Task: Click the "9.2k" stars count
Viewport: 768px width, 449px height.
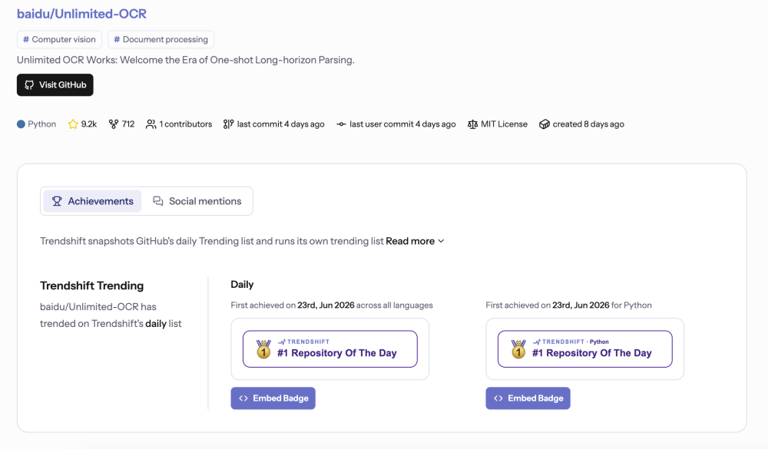Action: point(89,124)
